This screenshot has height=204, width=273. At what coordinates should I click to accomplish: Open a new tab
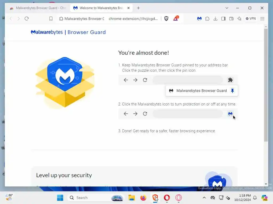coord(138,8)
